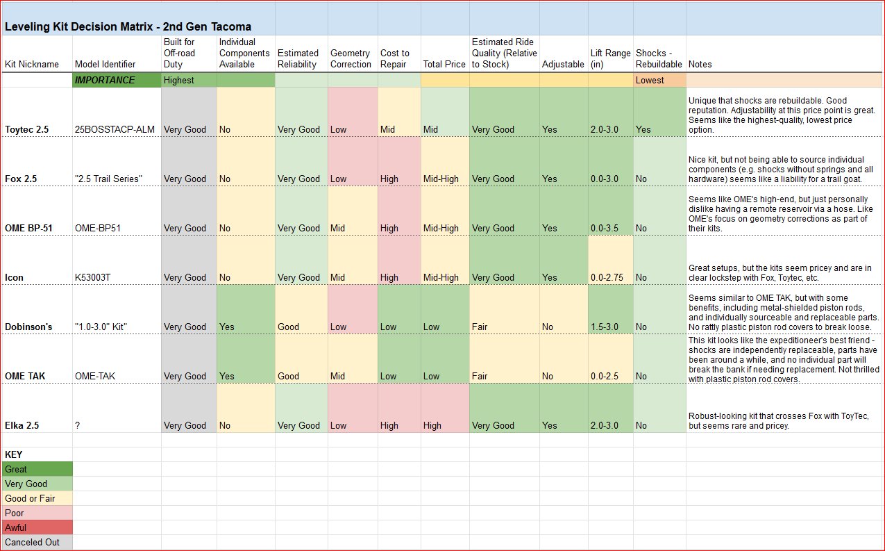
Task: Select the Individual Components Available header
Action: click(246, 54)
